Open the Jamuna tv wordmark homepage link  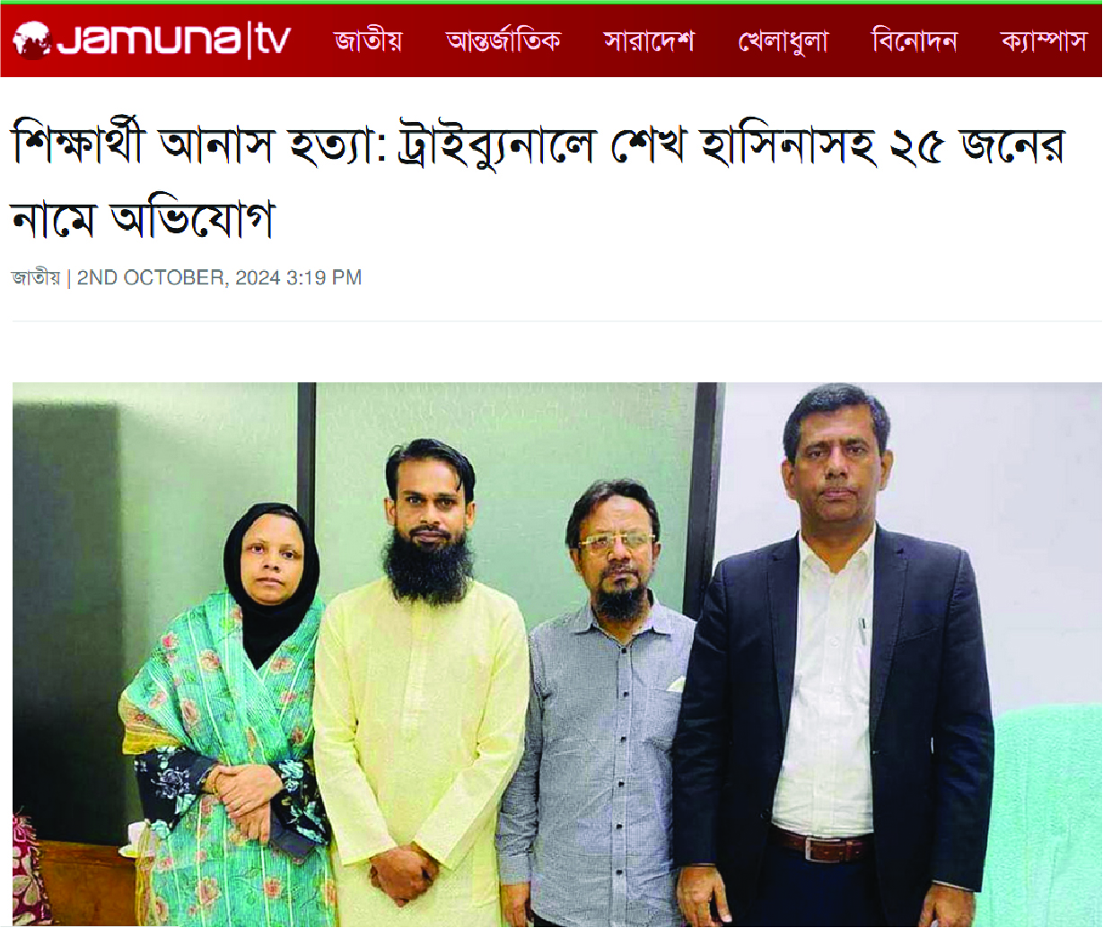click(x=152, y=40)
